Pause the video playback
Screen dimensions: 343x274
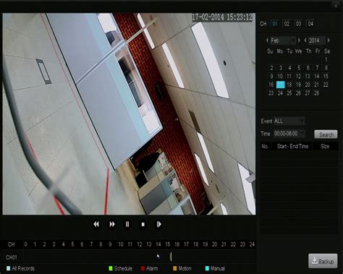127,224
